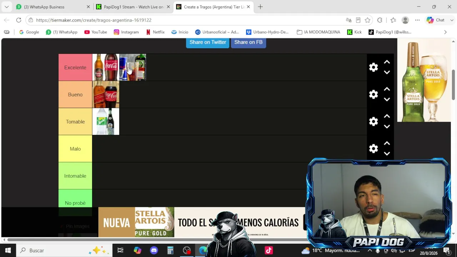Open the tab search dropdown
Screen dimensions: 457x257
tap(6, 7)
